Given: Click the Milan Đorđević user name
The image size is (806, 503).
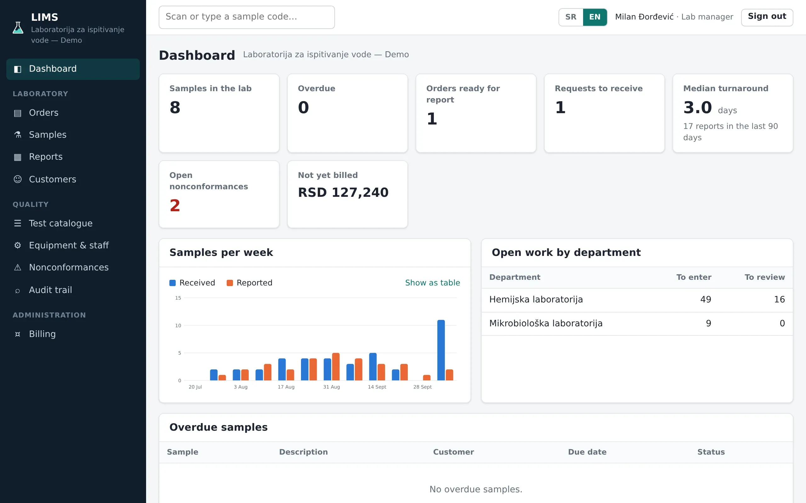Looking at the screenshot, I should (x=644, y=17).
